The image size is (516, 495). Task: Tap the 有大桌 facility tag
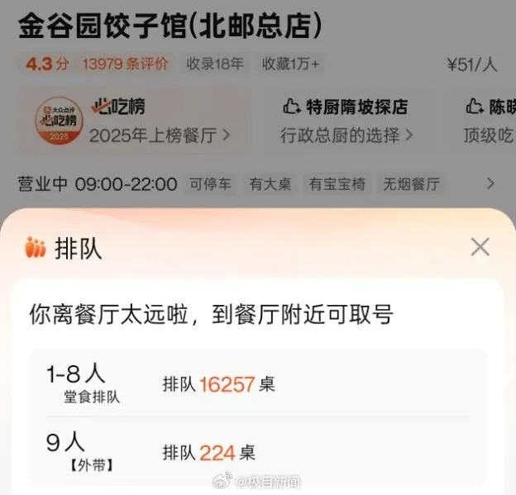coord(270,183)
